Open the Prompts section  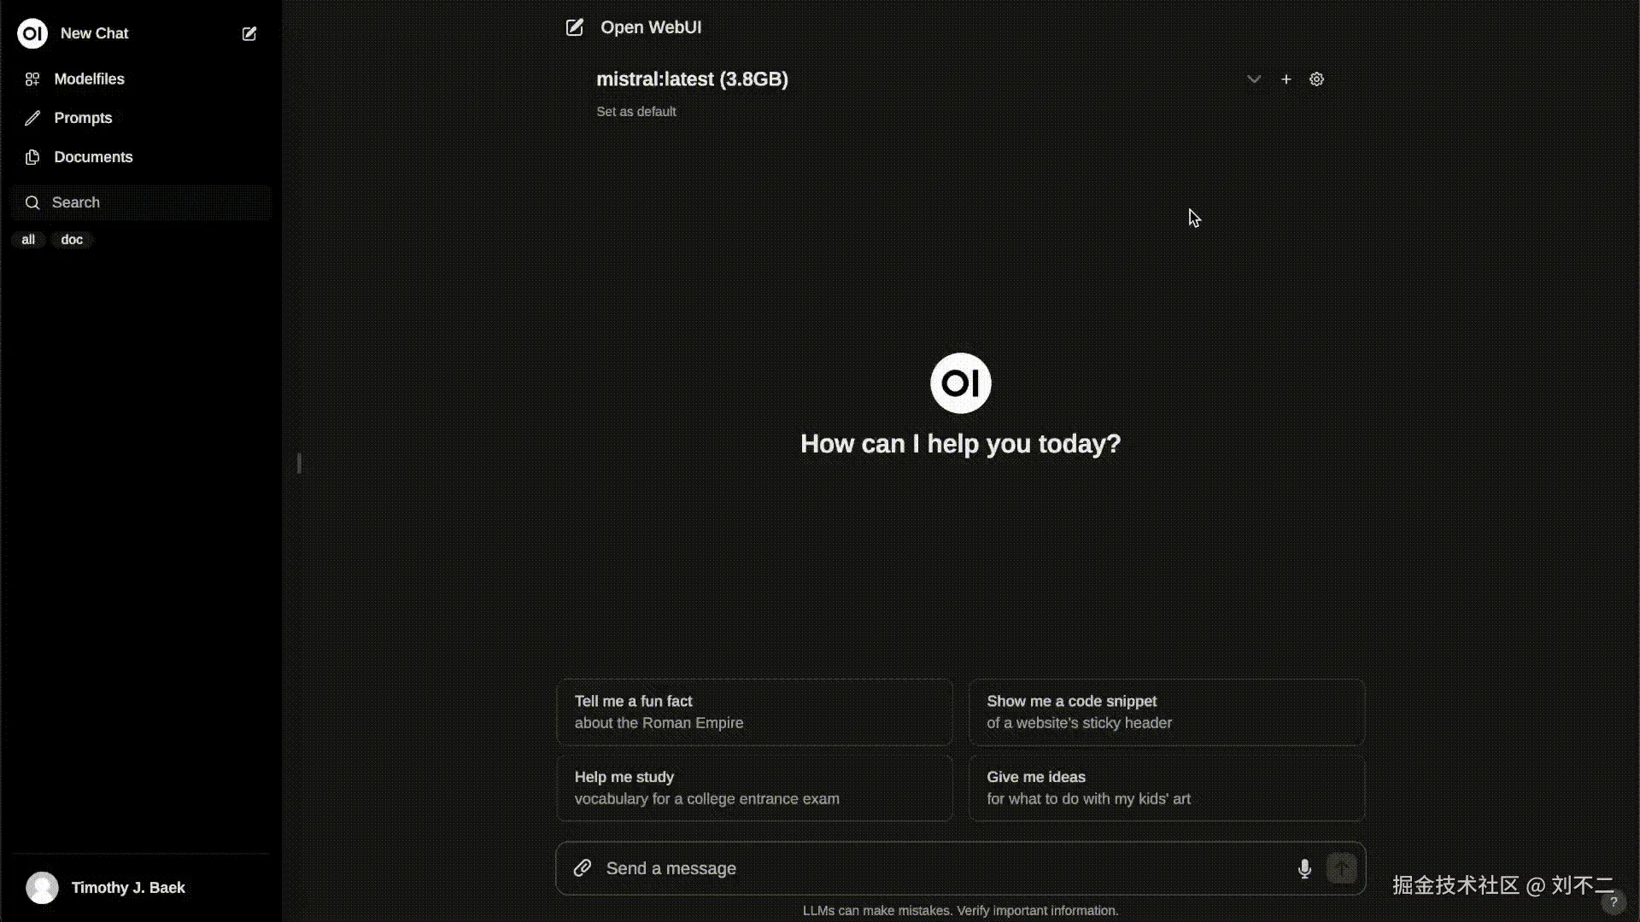pyautogui.click(x=83, y=117)
